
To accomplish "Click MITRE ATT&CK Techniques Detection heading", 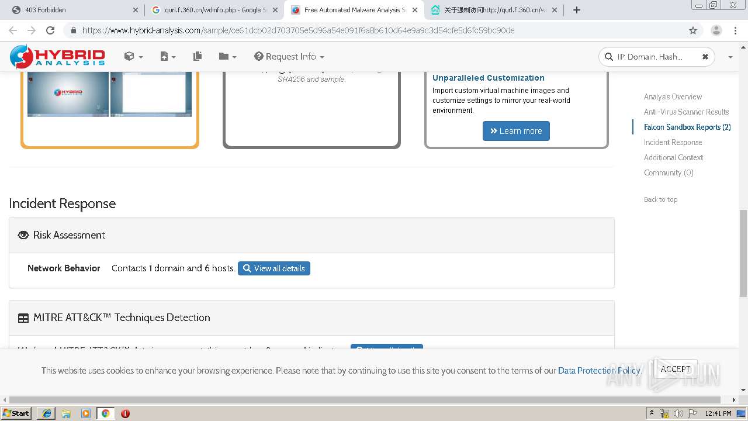I will (x=122, y=318).
